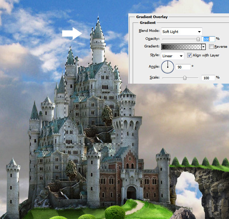Click the Opacity value field
The width and height of the screenshot is (229, 219).
(x=208, y=39)
